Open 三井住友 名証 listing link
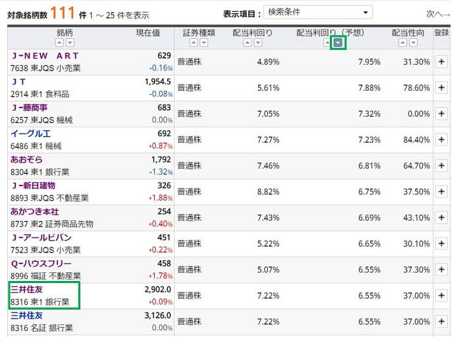Screen dimensions: 461x337 [26, 315]
